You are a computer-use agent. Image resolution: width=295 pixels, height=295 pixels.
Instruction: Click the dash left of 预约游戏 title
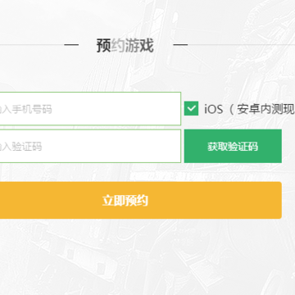71,44
